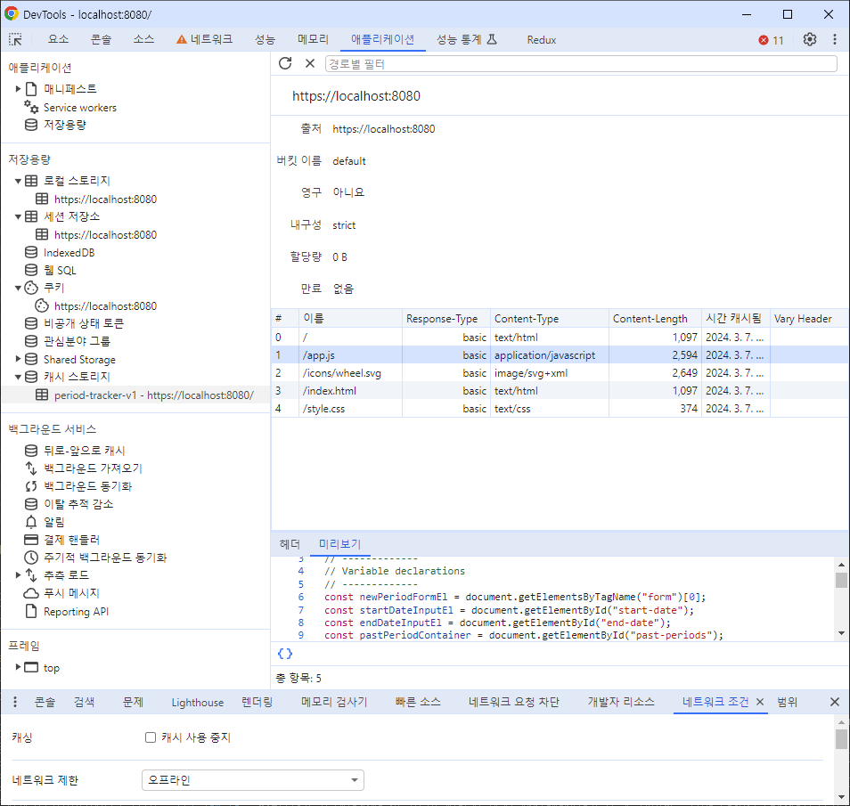This screenshot has height=806, width=850.
Task: Click the Service workers gear icon
Action: (31, 107)
